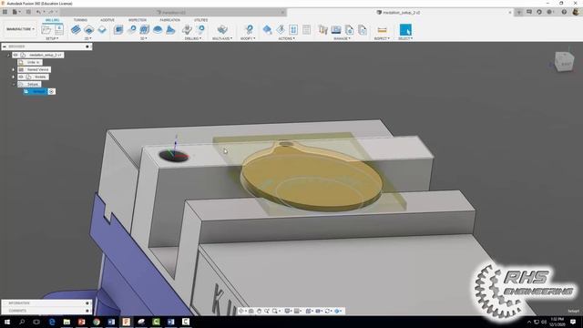Click the Modify tool icon
The width and height of the screenshot is (583, 328).
tap(249, 29)
